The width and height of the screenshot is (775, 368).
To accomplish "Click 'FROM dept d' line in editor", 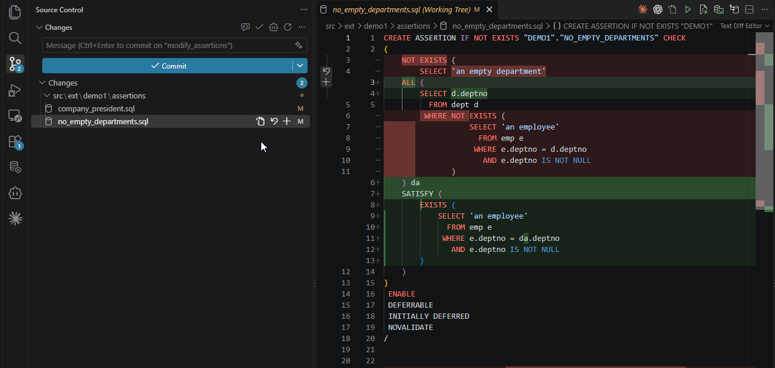I will click(x=453, y=105).
